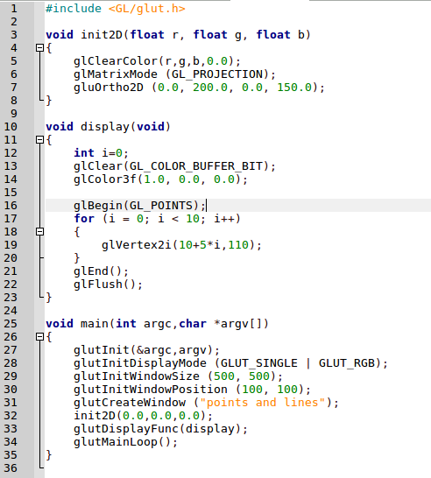Click the value '200.0' in gluOrtho2D
This screenshot has height=478, width=431.
210,88
